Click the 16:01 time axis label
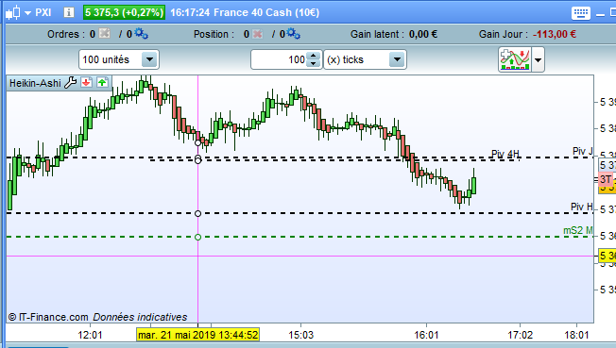 click(426, 335)
